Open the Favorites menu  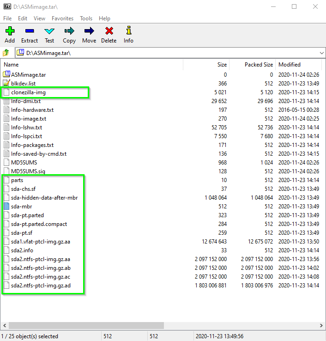(x=63, y=18)
